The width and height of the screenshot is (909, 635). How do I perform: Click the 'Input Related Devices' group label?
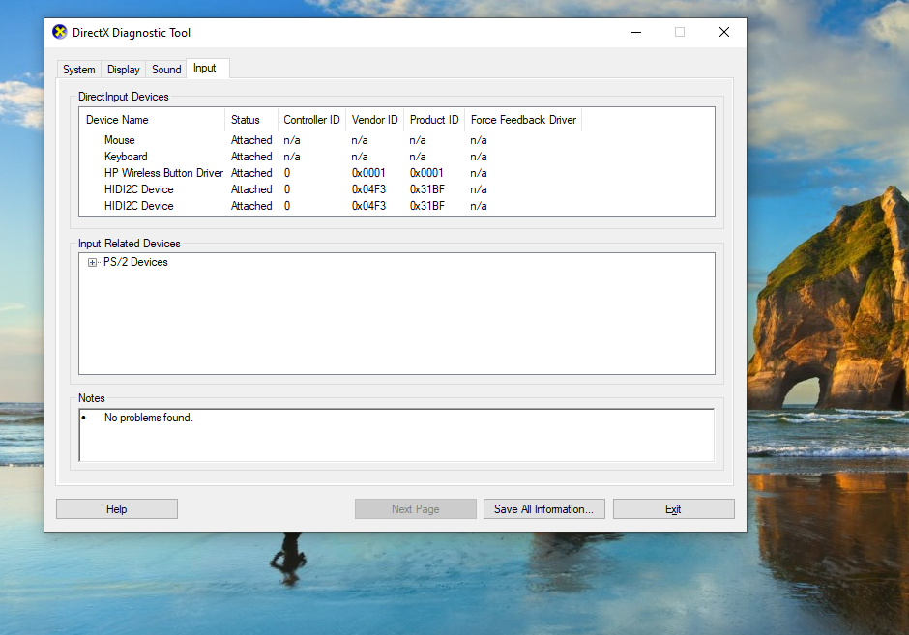tap(130, 244)
